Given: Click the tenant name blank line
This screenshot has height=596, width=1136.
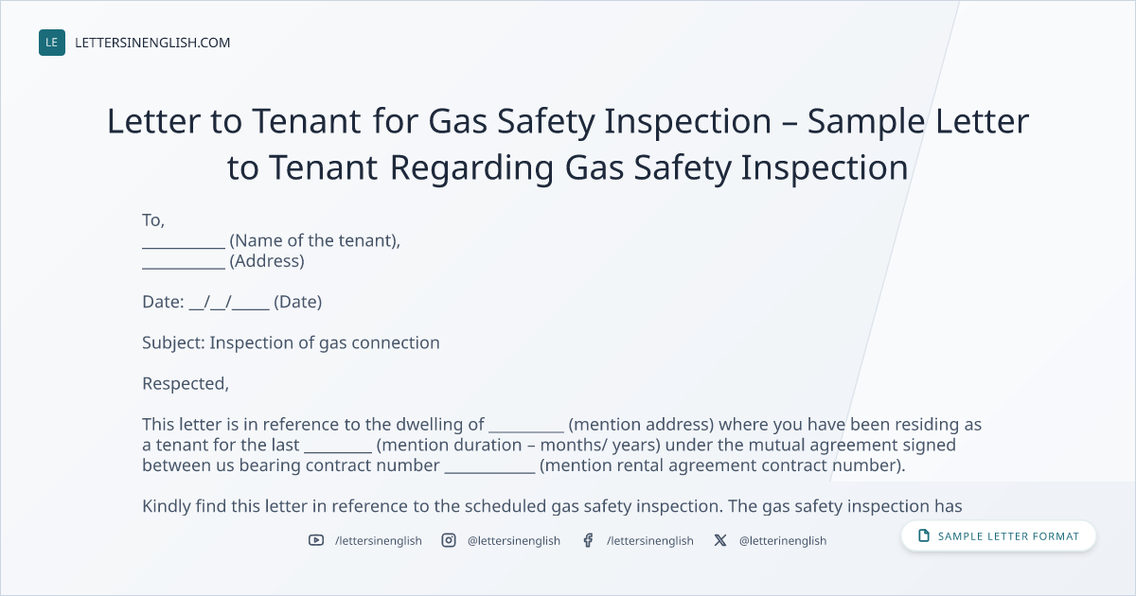Looking at the screenshot, I should pos(184,244).
